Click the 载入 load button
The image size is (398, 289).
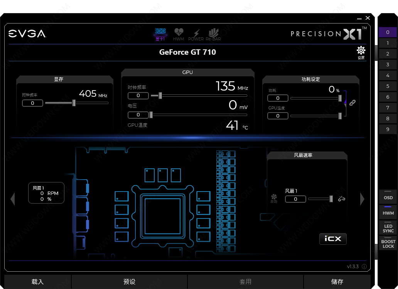(x=37, y=282)
